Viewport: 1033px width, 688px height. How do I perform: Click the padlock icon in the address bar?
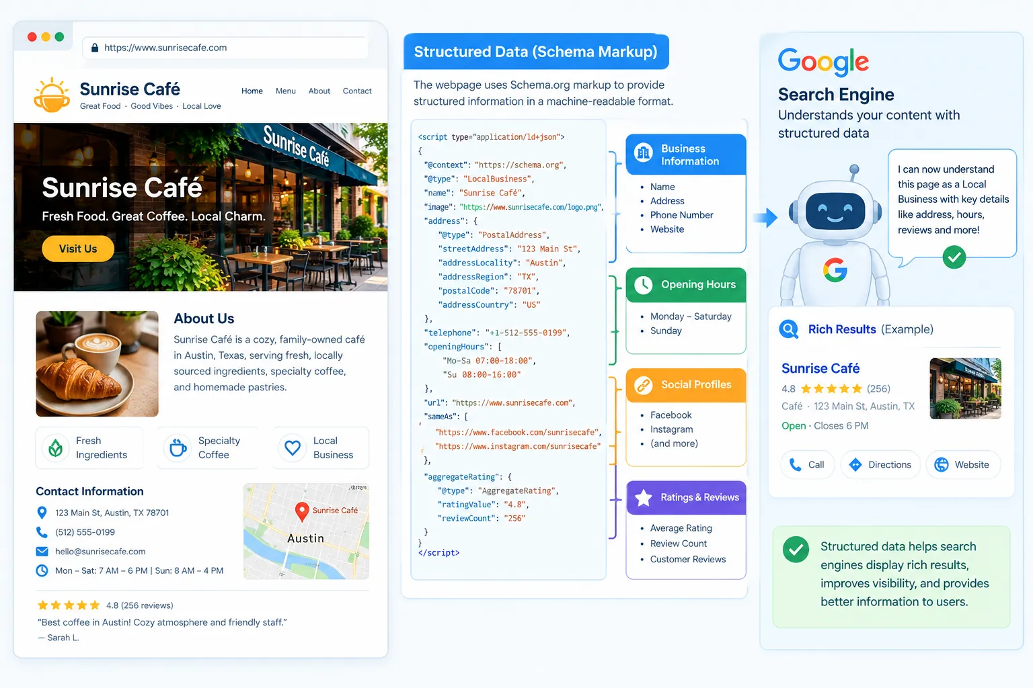[95, 48]
